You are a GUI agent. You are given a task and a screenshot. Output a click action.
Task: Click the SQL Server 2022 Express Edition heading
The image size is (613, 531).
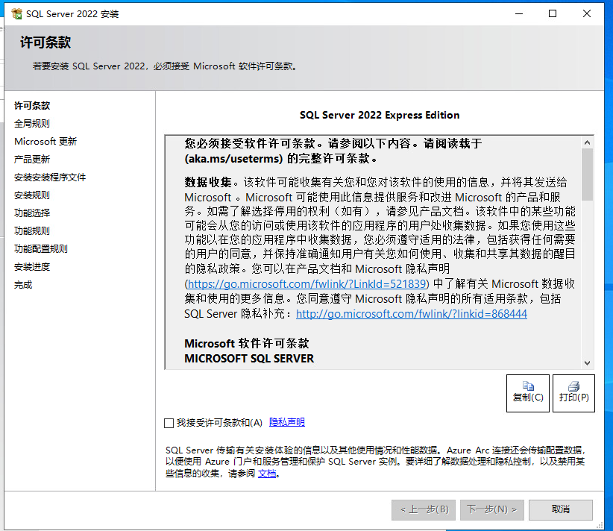point(380,115)
